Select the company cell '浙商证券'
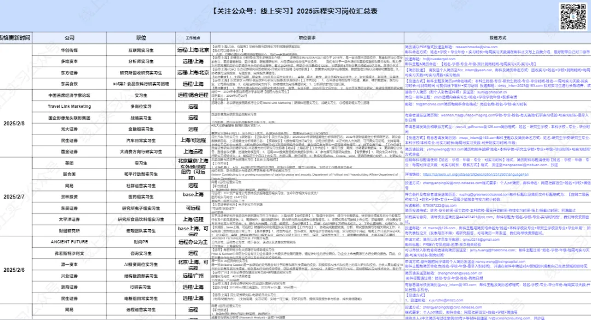The height and width of the screenshot is (320, 591). click(69, 287)
